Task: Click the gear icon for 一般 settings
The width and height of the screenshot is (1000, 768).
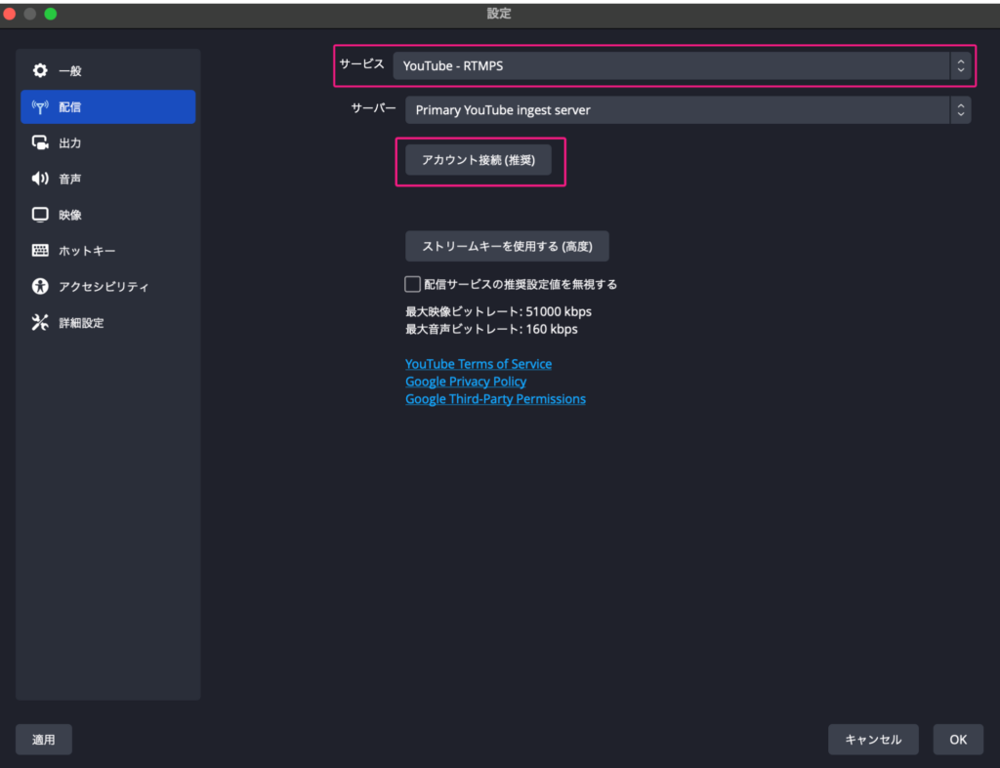Action: tap(39, 70)
